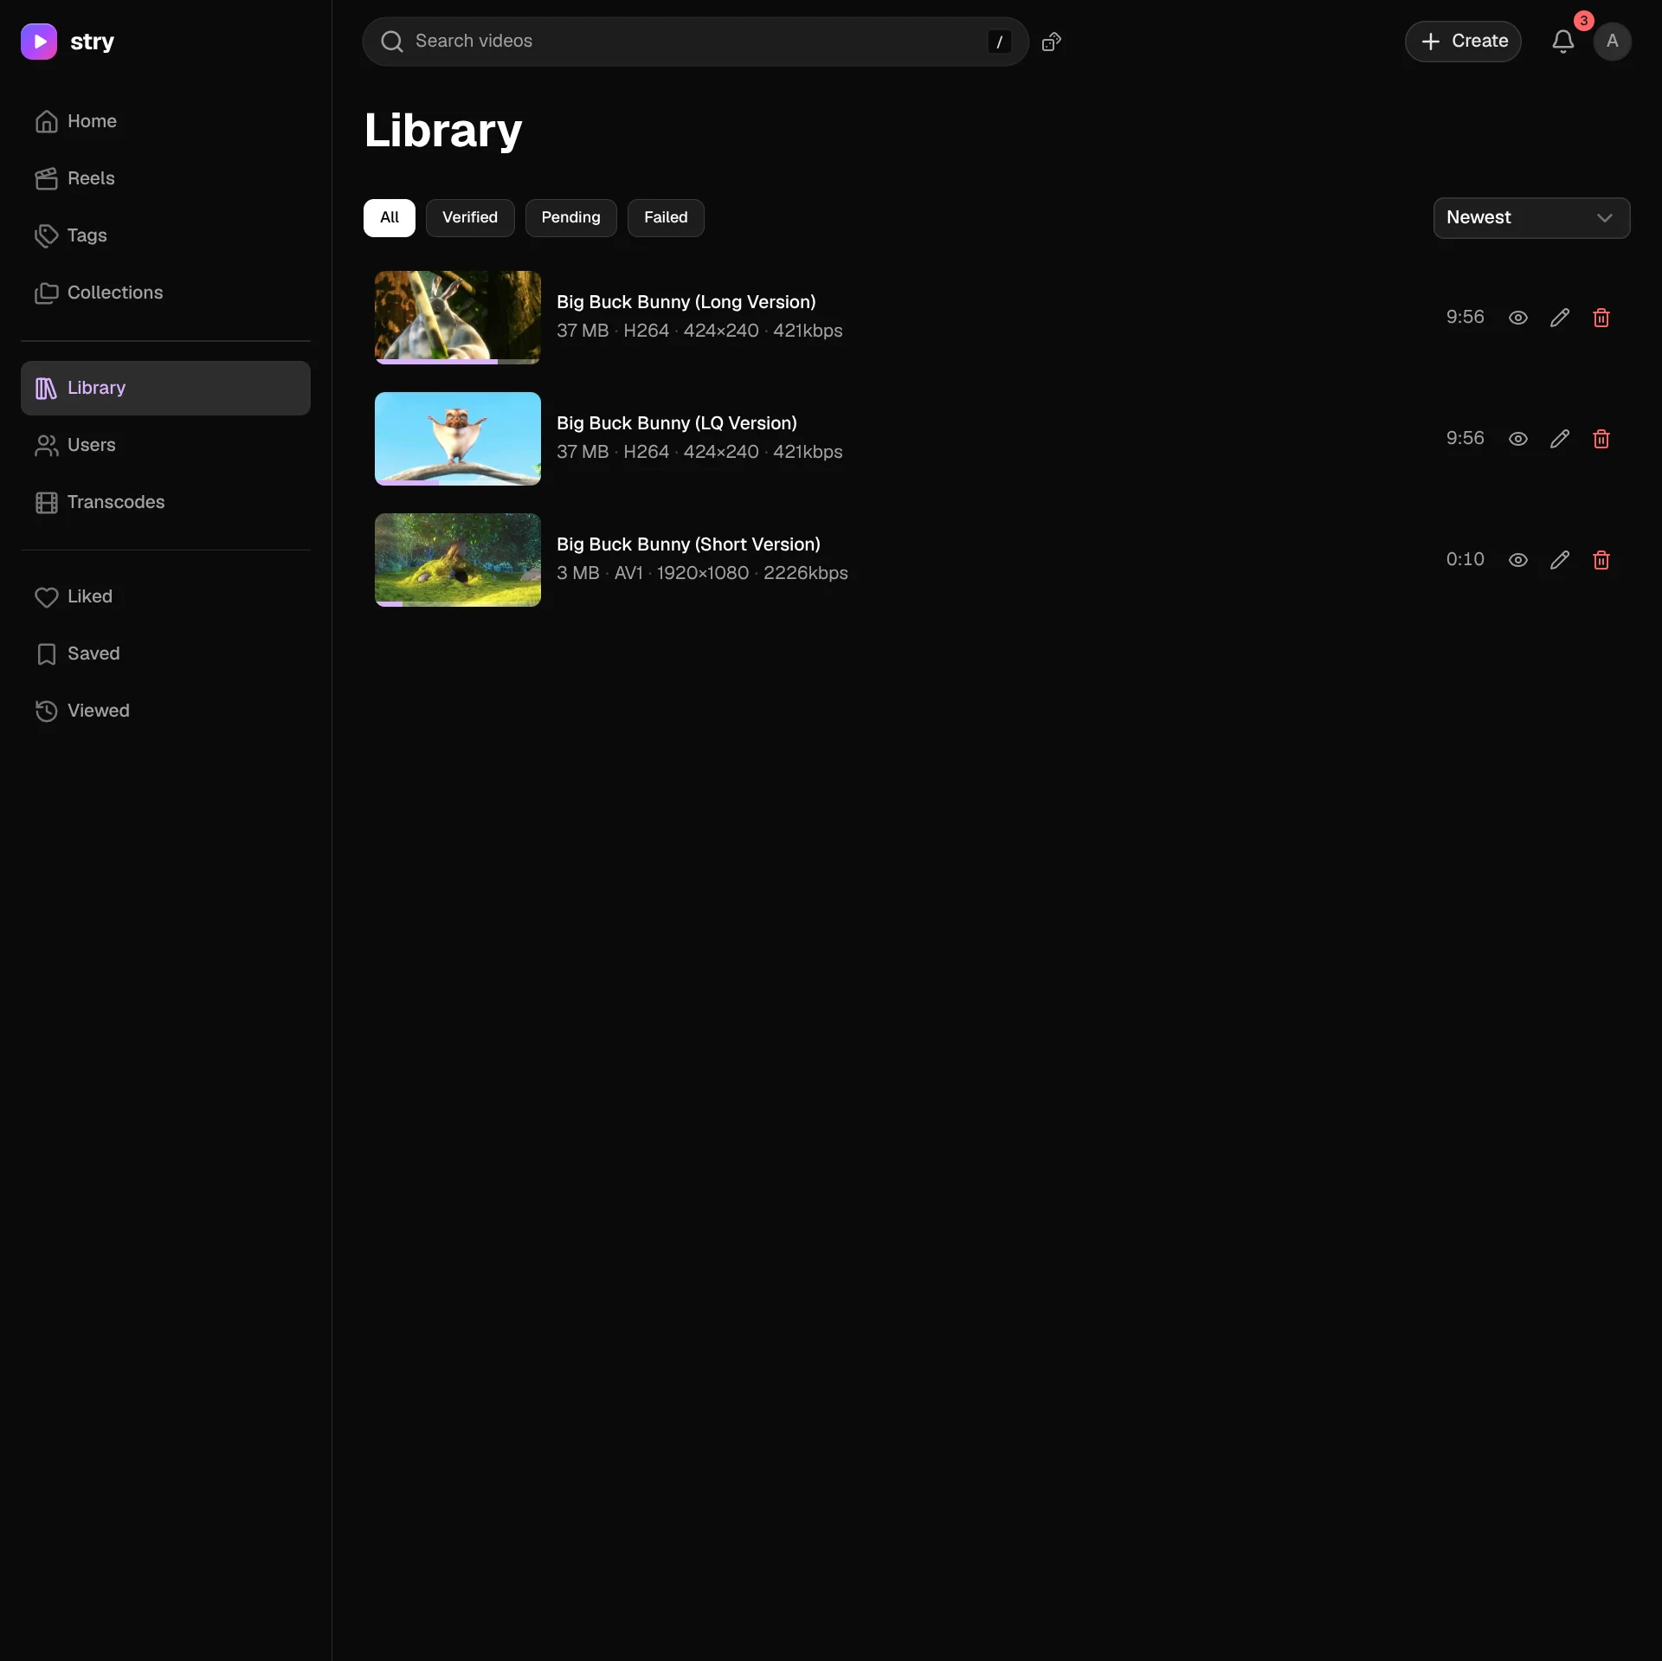Screen dimensions: 1662x1661
Task: Toggle visibility of Big Buck Bunny (Short Version)
Action: pos(1518,560)
